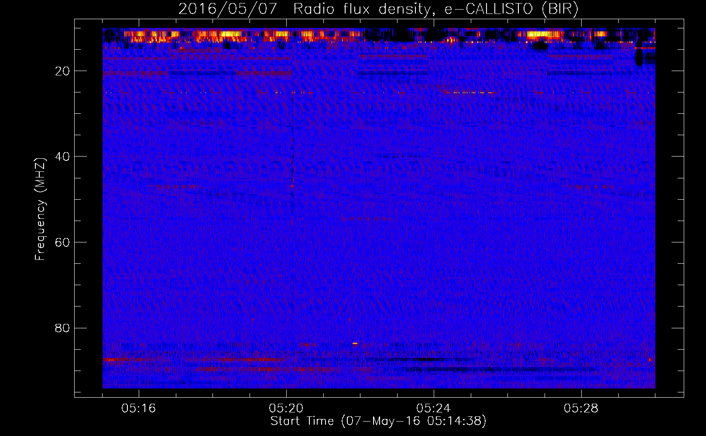Click the 05:20 time tick label
Viewport: 706px width, 436px height.
point(286,409)
